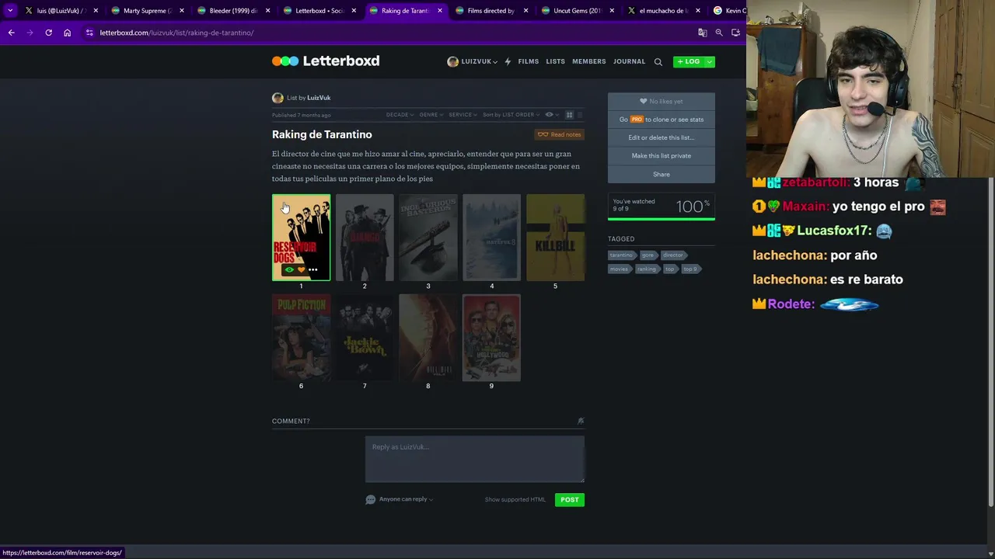Click the 'tarantino' tag
The image size is (995, 559).
point(621,255)
